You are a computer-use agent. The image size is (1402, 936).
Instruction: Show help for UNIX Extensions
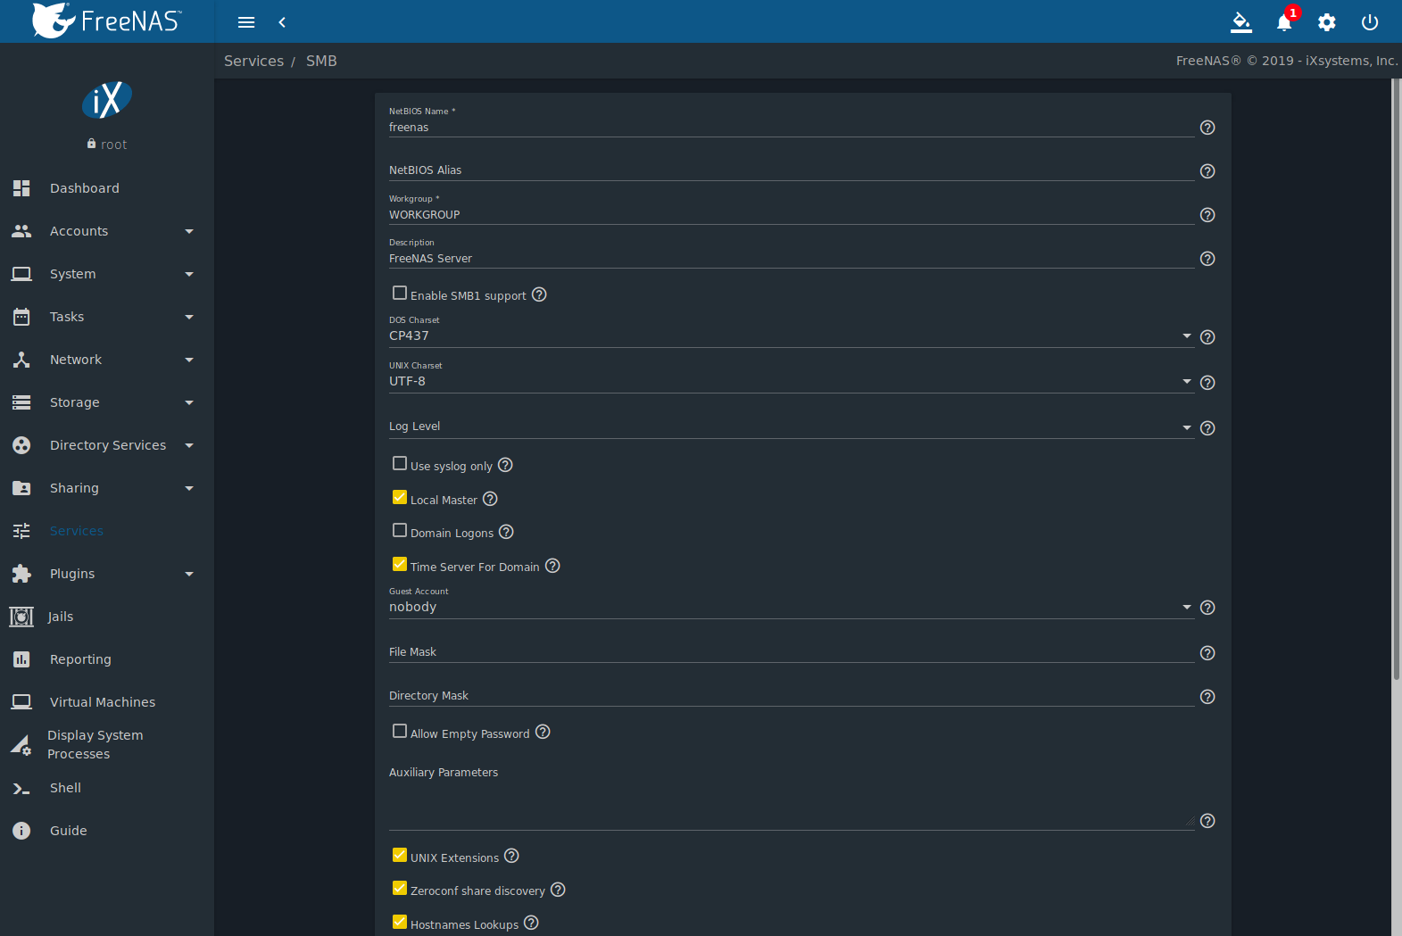pos(511,856)
